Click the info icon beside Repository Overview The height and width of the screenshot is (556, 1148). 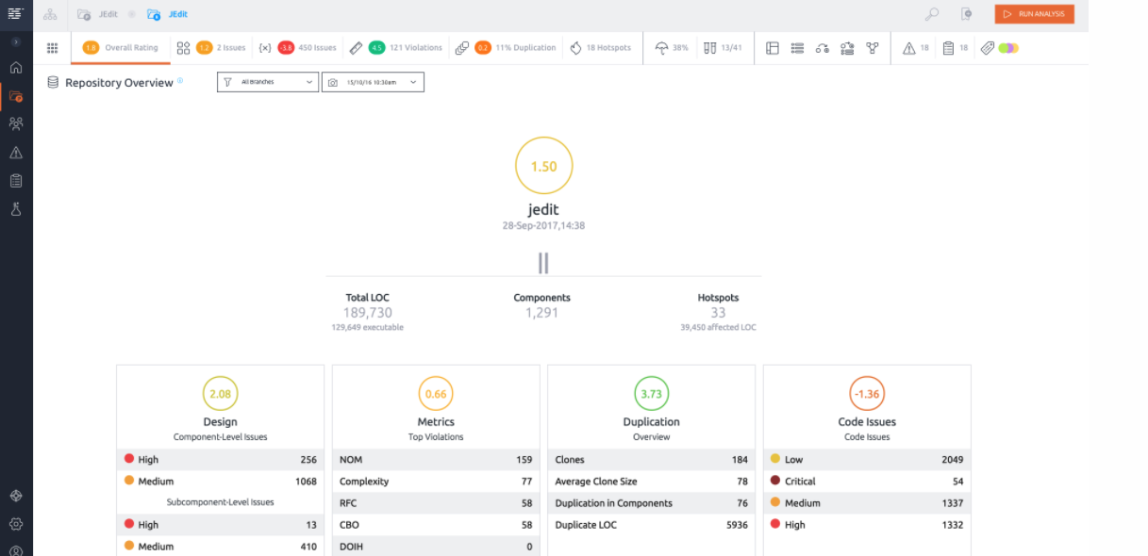[x=180, y=80]
